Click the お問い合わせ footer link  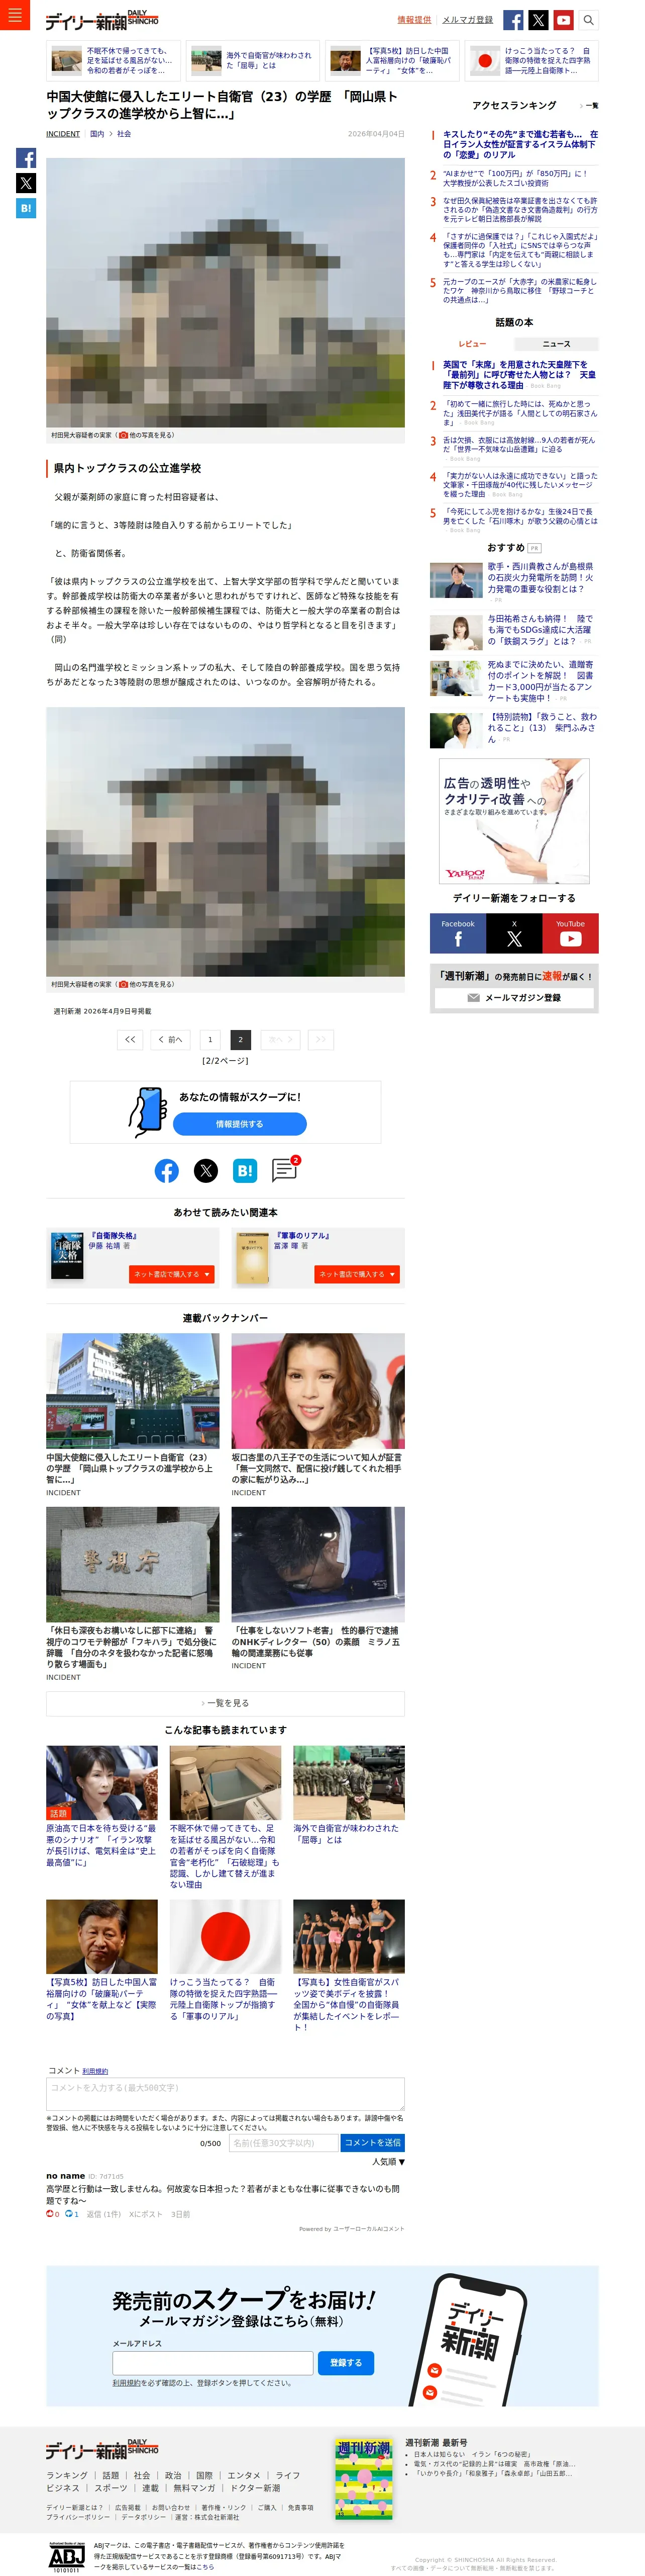click(171, 2508)
